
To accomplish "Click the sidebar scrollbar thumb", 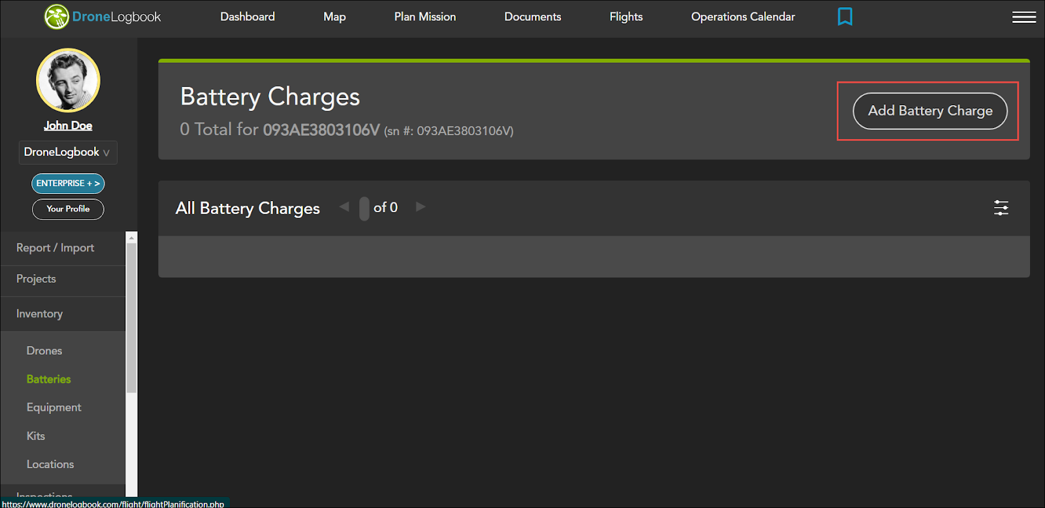I will [x=132, y=318].
